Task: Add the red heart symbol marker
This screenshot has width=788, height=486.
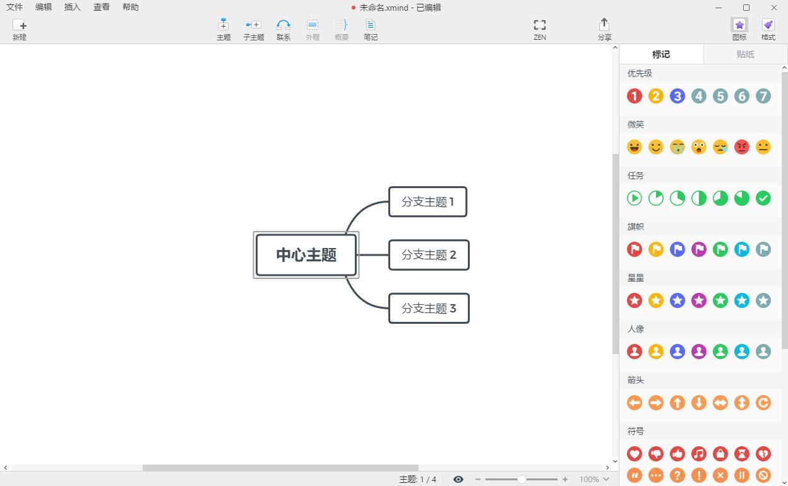Action: coord(635,454)
